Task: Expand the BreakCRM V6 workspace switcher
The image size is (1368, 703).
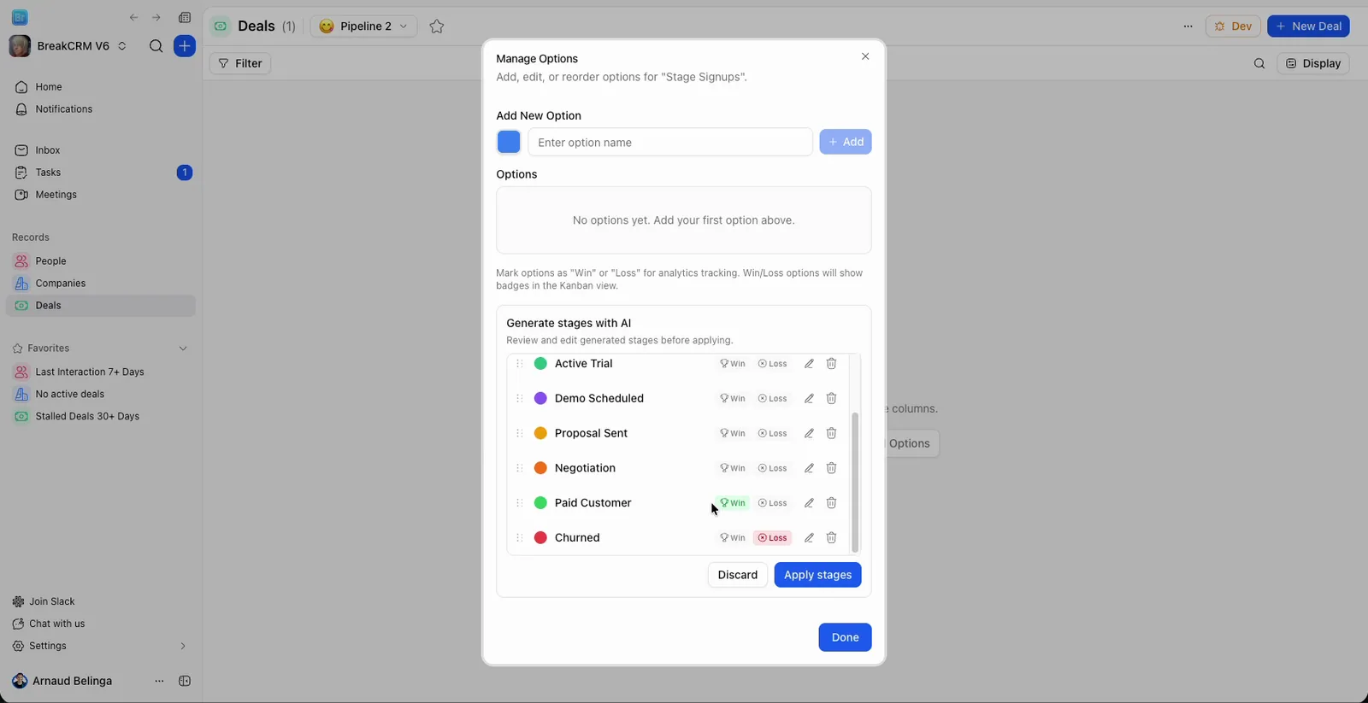Action: tap(122, 46)
